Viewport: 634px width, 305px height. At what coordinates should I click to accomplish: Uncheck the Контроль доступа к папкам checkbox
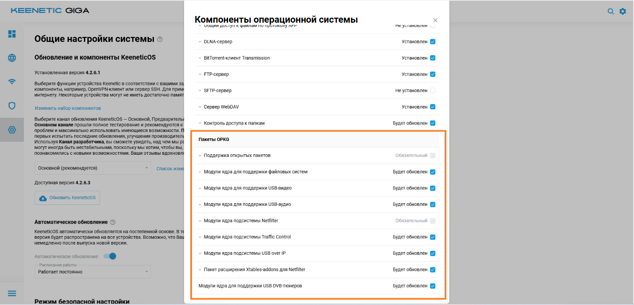point(433,123)
